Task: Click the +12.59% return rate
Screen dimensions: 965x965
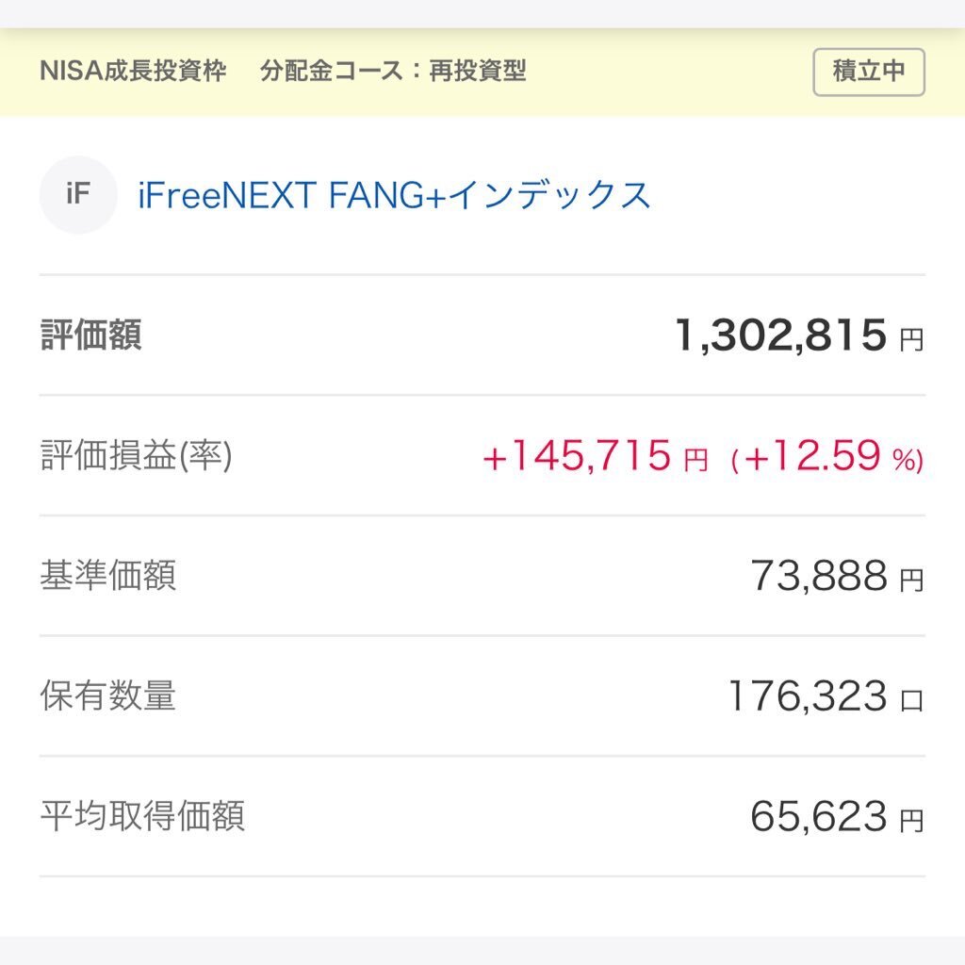Action: pyautogui.click(x=827, y=456)
